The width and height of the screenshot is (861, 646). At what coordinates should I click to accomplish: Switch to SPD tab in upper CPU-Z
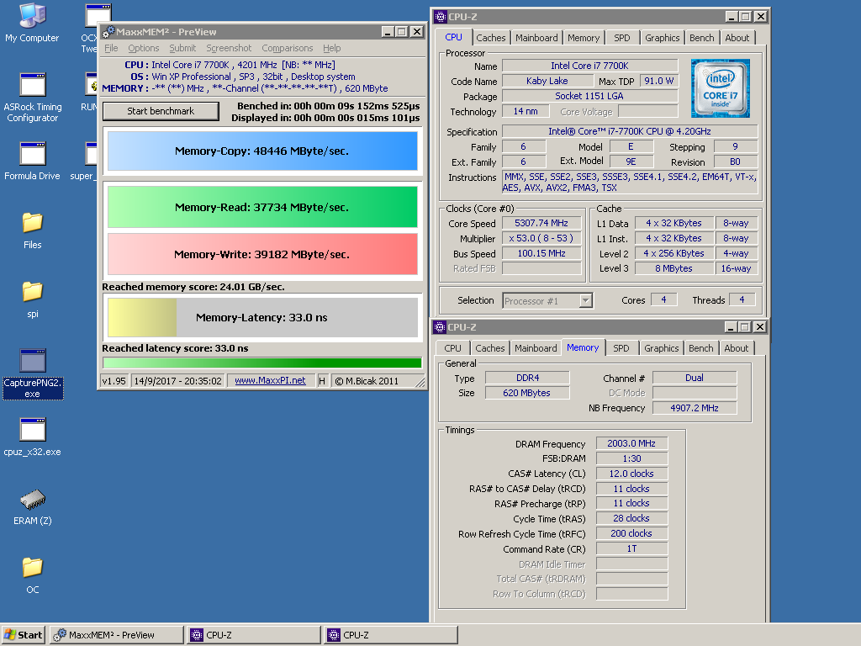click(621, 38)
